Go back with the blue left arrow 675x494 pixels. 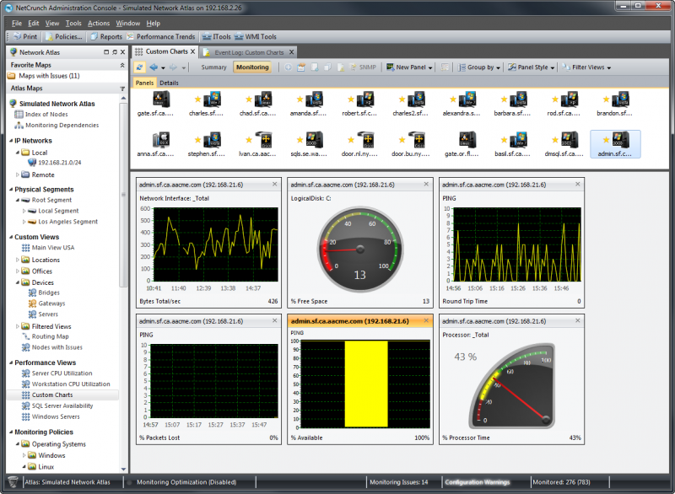pos(154,67)
